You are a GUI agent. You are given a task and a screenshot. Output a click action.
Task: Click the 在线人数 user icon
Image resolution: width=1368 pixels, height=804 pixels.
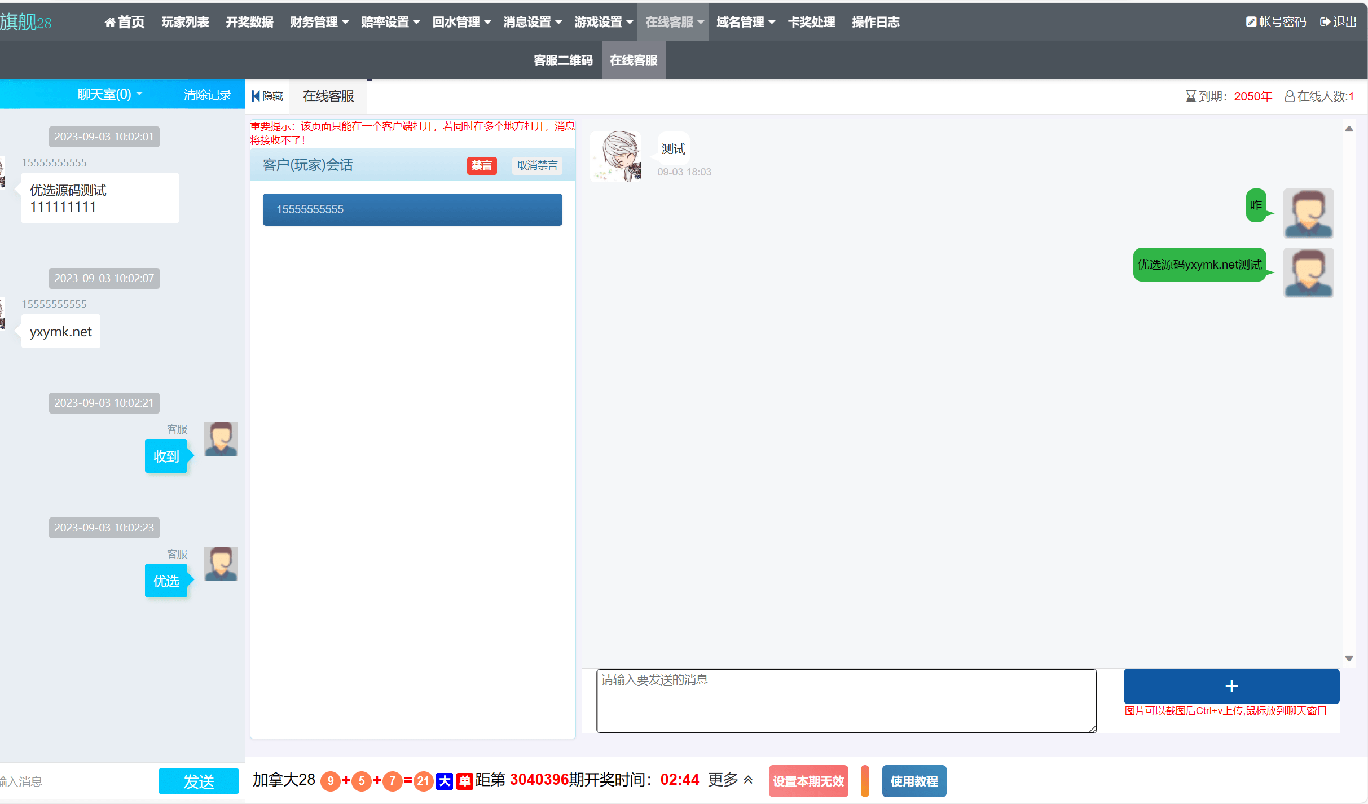(x=1290, y=96)
